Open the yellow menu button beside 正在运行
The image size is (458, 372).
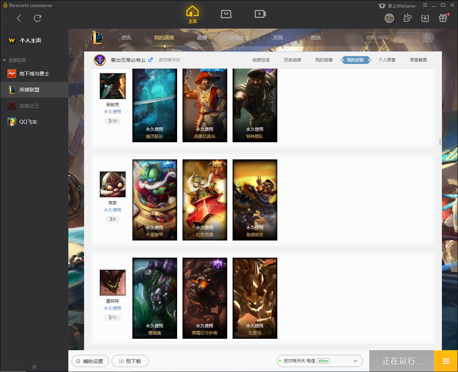click(446, 361)
